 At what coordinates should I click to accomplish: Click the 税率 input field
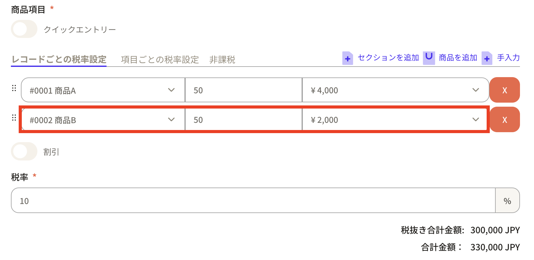coord(253,201)
